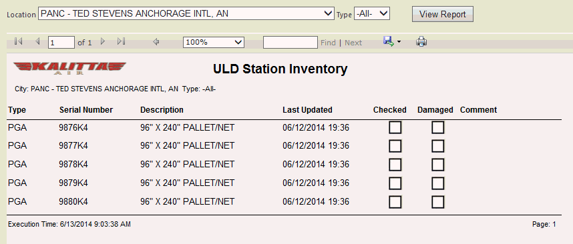The height and width of the screenshot is (244, 573).
Task: Jump to the last report page
Action: tap(122, 41)
